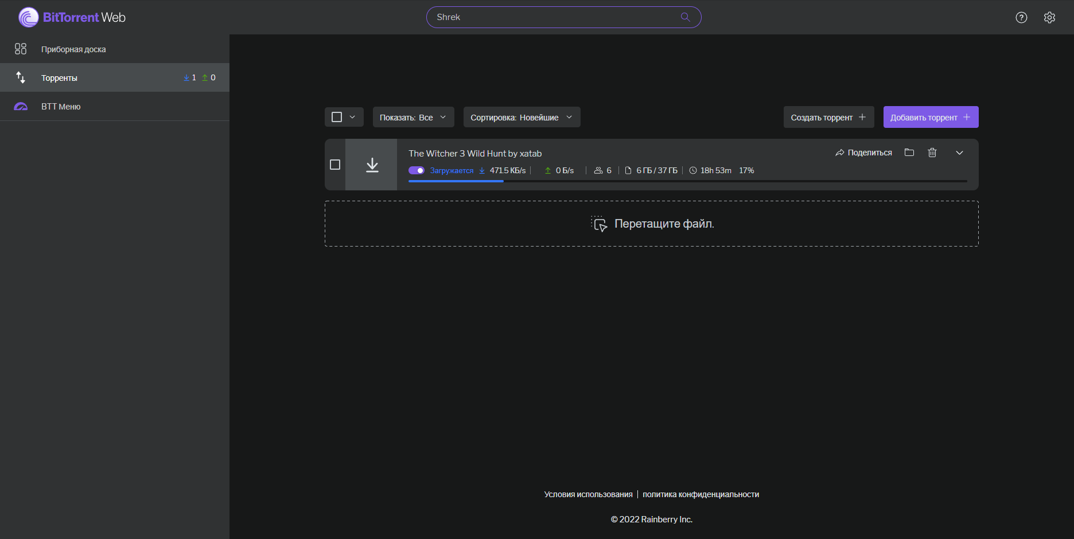
Task: Click the plus icon on Добавить торрент
Action: coord(967,117)
